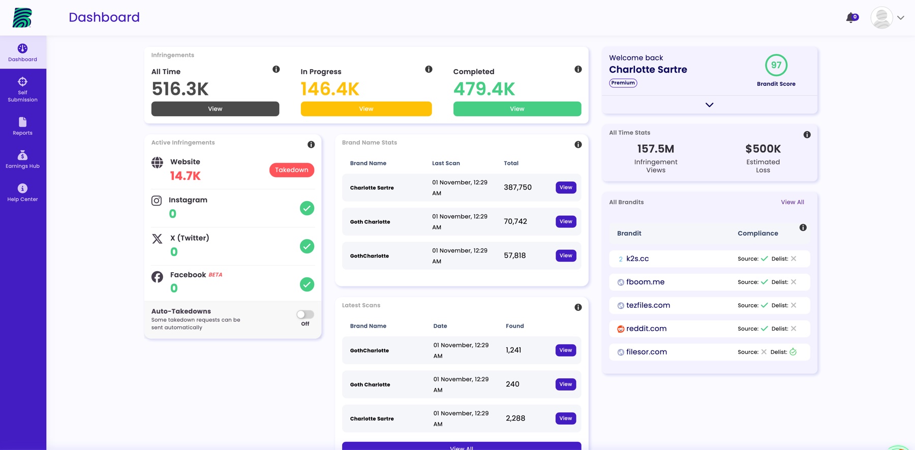The height and width of the screenshot is (450, 915).
Task: Click info icon beside Completed
Action: click(x=578, y=69)
